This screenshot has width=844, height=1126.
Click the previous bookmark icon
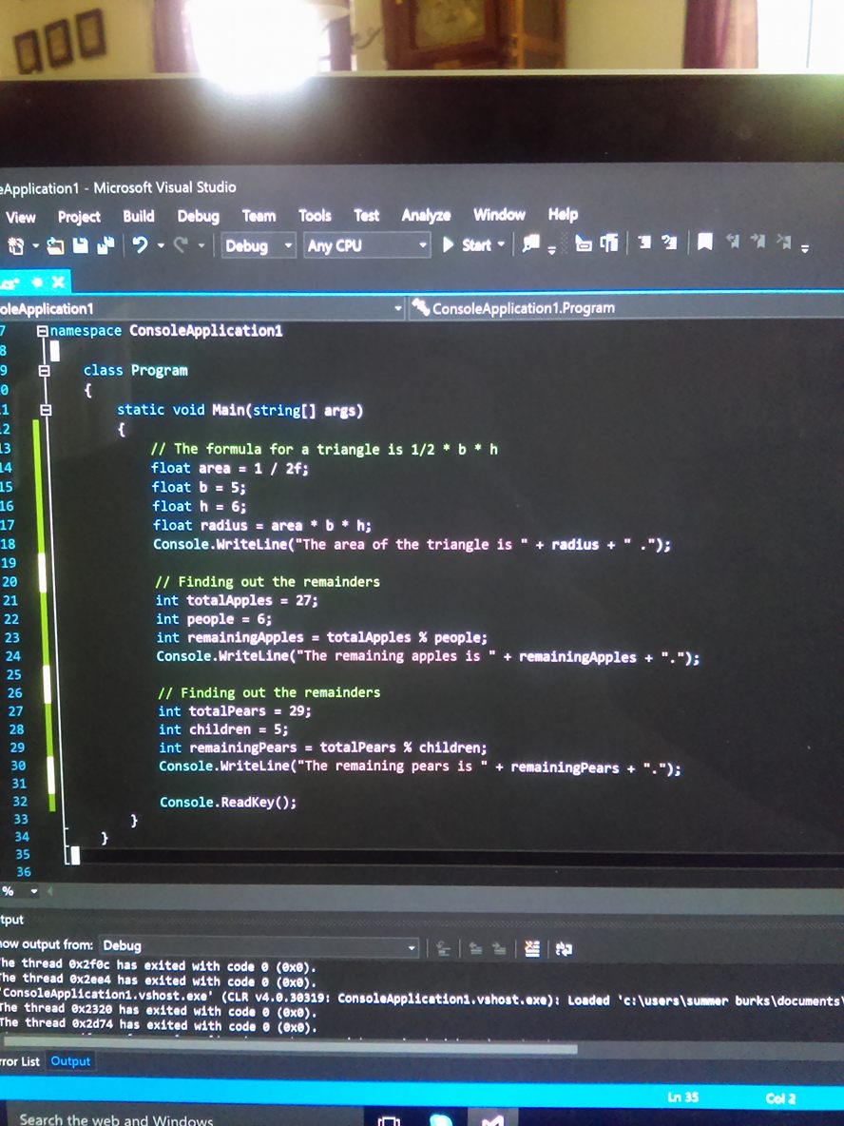[733, 242]
